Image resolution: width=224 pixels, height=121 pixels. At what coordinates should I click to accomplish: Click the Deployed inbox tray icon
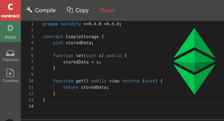[10, 53]
